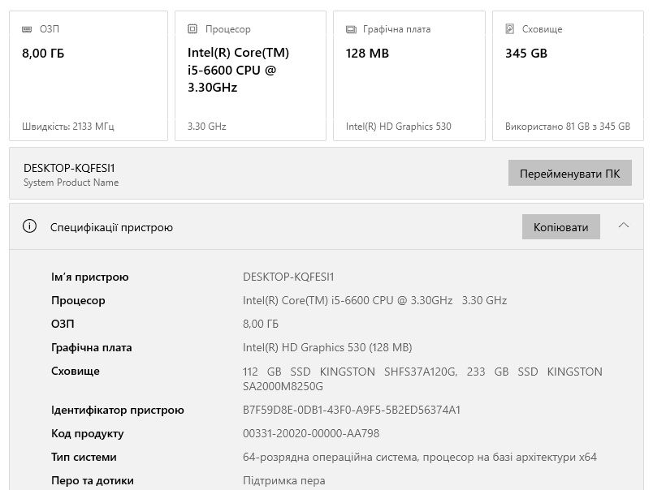Screen dimensions: 653x490
Task: Click the storage SSD KINGSTON details text
Action: point(422,379)
